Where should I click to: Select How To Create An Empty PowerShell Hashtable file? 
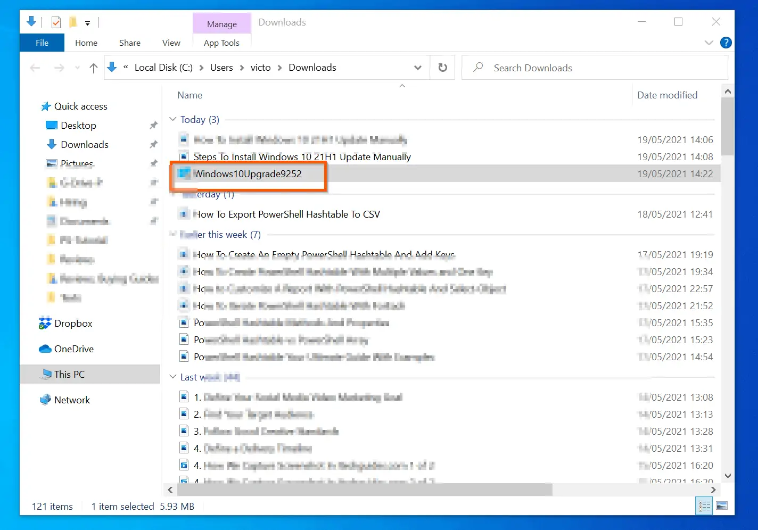pyautogui.click(x=324, y=254)
